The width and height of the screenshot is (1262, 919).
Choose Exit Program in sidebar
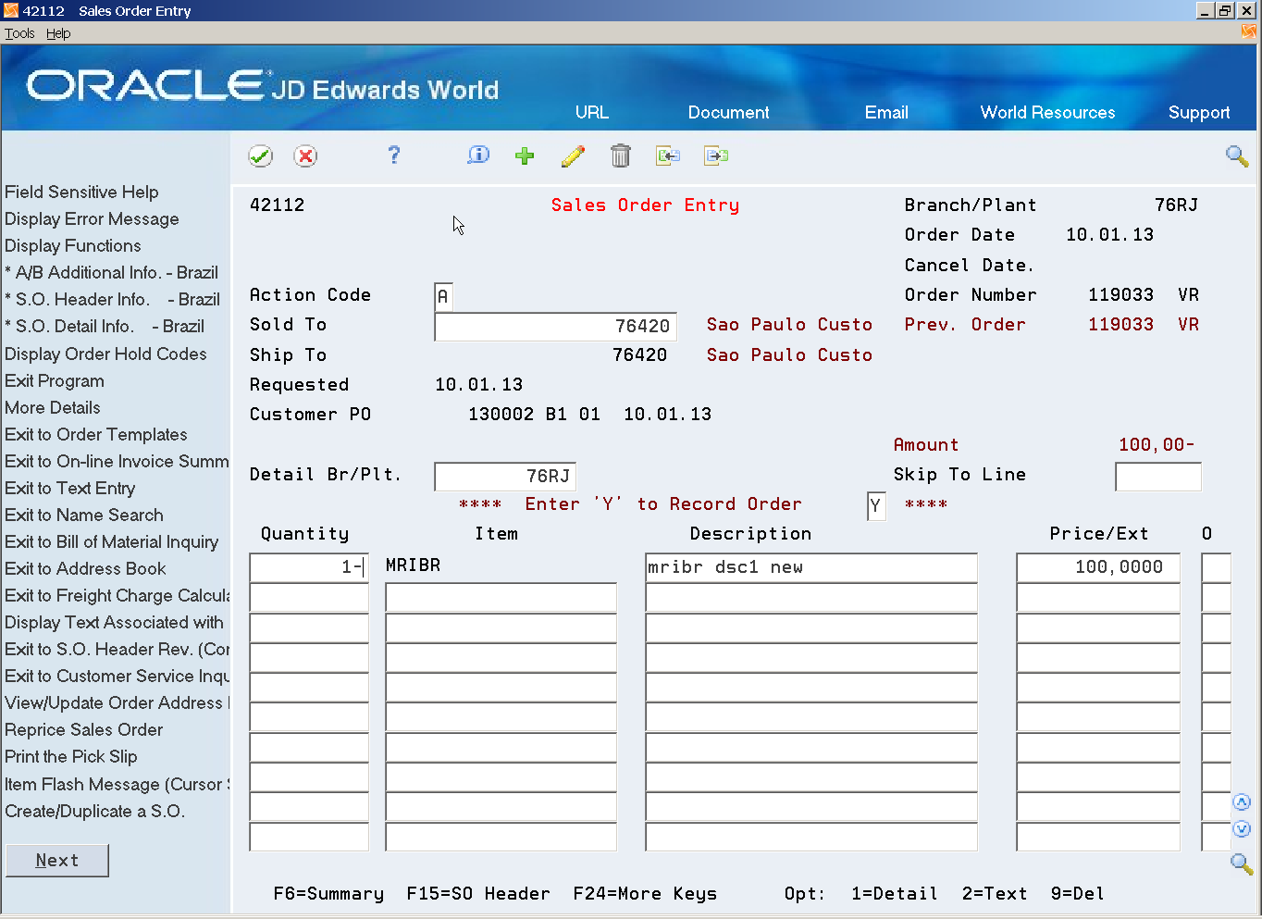click(x=55, y=380)
